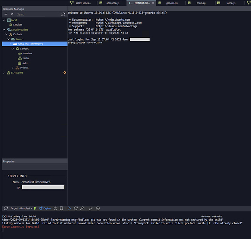Click the refresh icon in Resource Manager

coord(63,14)
